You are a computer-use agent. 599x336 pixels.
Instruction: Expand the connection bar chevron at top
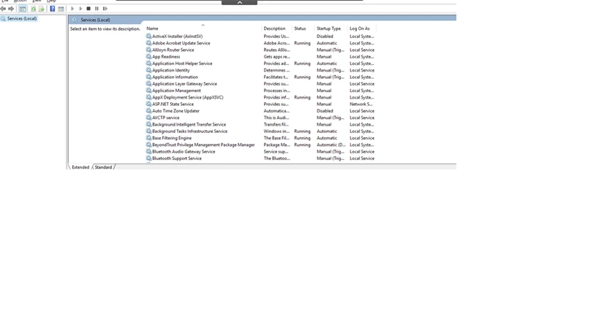click(239, 2)
